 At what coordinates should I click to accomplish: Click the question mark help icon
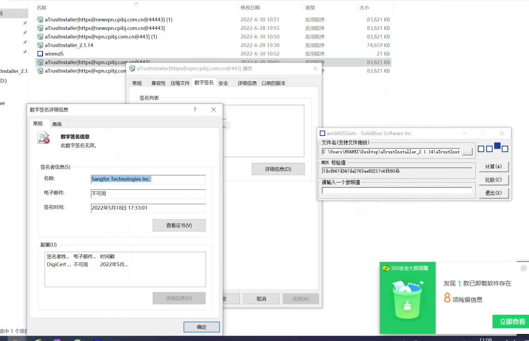(195, 110)
